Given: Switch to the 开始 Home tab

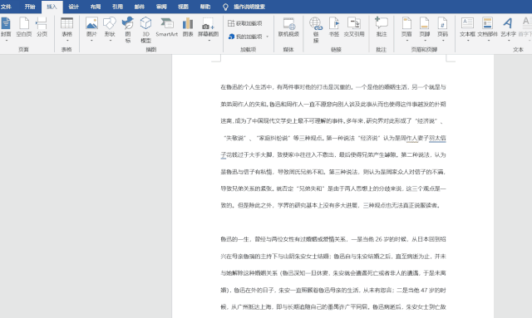Looking at the screenshot, I should pyautogui.click(x=30, y=7).
